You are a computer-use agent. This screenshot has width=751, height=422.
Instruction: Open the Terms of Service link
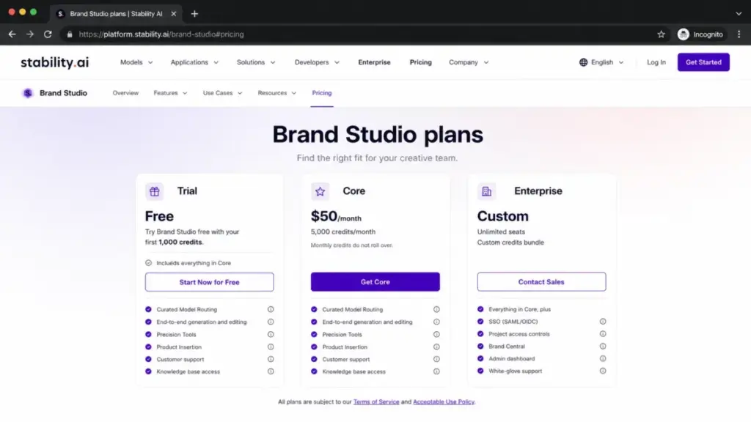coord(376,402)
